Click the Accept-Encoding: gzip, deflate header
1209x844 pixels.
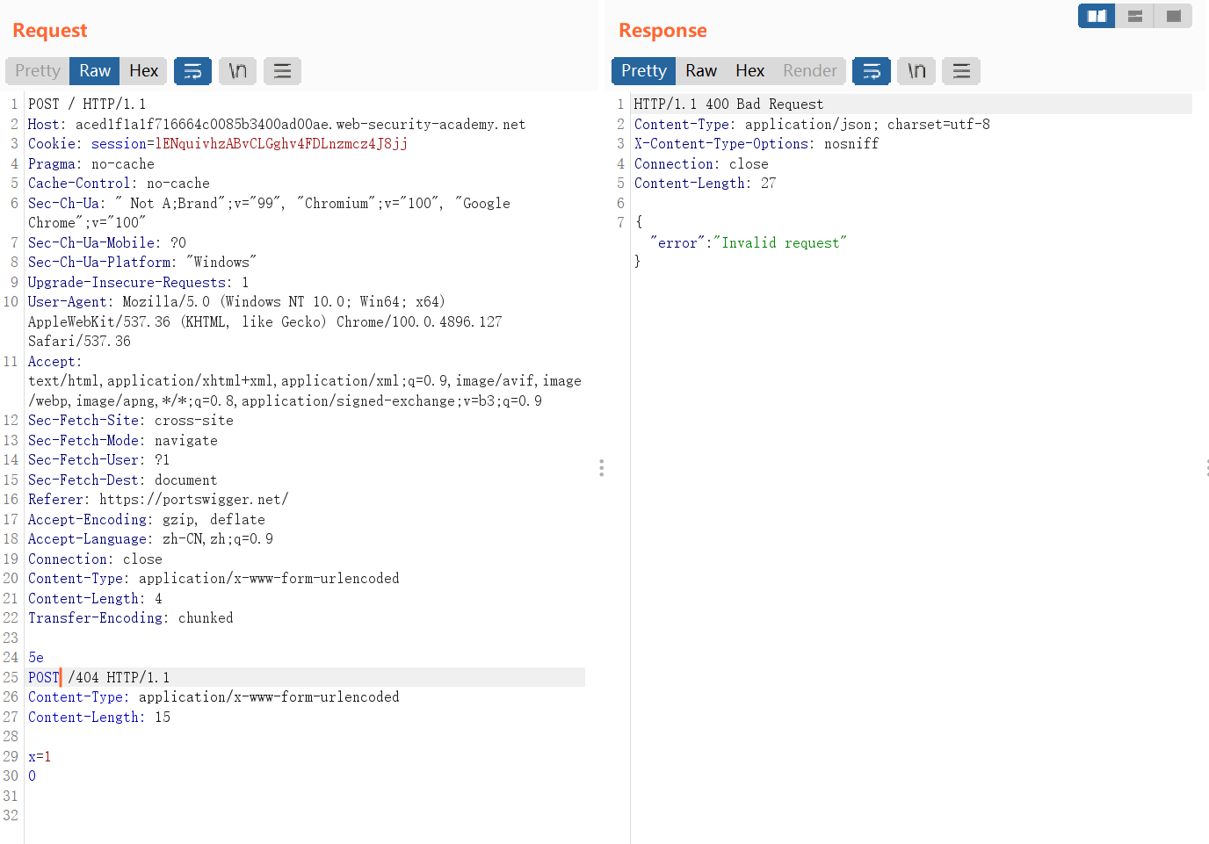147,520
